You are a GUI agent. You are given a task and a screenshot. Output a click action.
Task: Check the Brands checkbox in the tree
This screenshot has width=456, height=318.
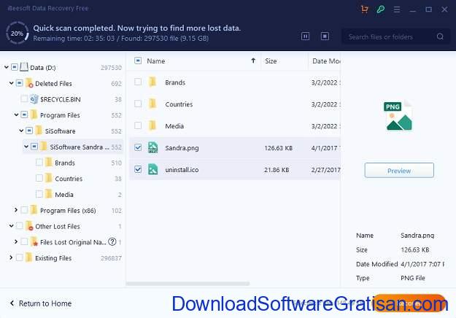(x=39, y=163)
